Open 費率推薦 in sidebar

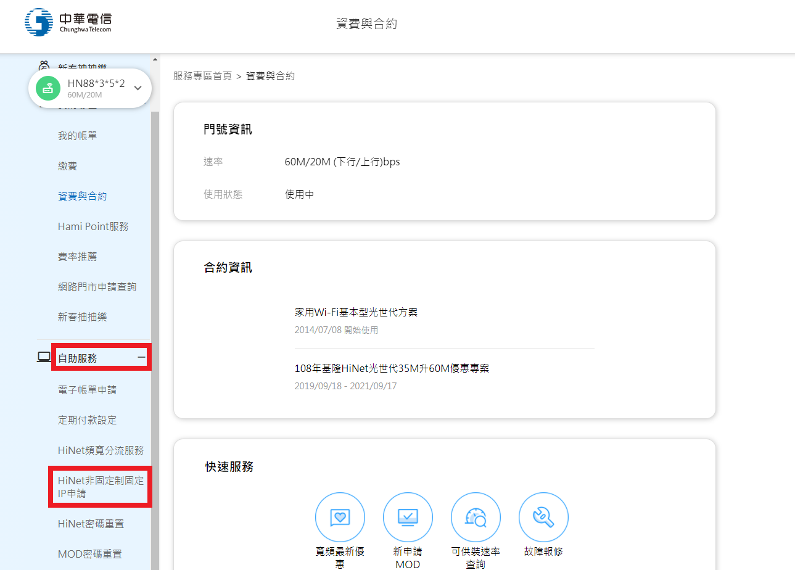tap(77, 257)
